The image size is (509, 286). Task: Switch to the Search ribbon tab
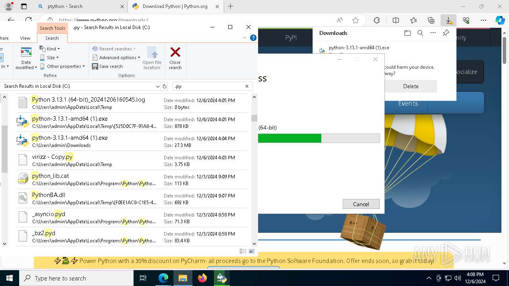click(x=52, y=38)
